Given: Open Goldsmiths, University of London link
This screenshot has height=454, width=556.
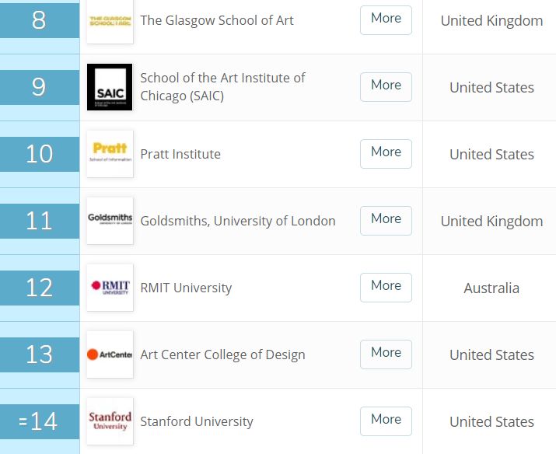Looking at the screenshot, I should pos(238,221).
